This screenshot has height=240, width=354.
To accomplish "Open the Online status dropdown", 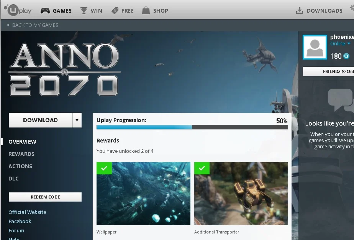I will tap(340, 43).
